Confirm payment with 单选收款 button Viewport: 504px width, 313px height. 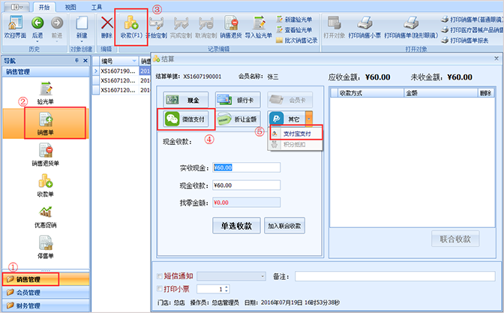(236, 225)
